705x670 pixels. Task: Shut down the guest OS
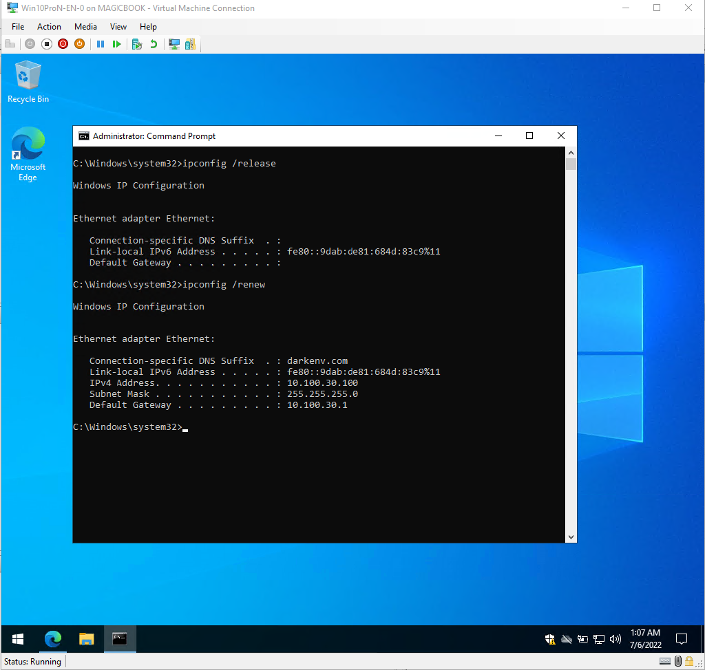63,44
